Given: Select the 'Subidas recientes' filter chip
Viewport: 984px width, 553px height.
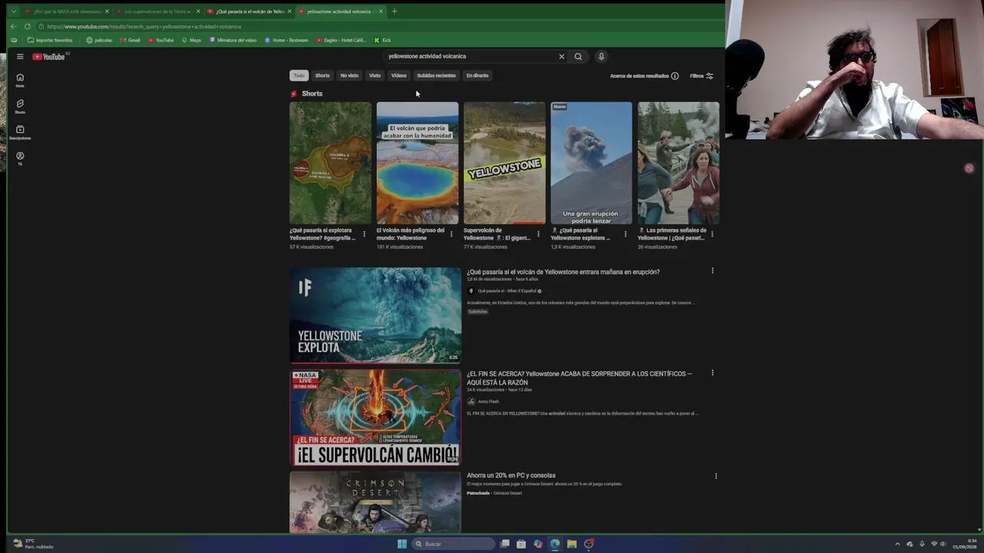Looking at the screenshot, I should [436, 75].
